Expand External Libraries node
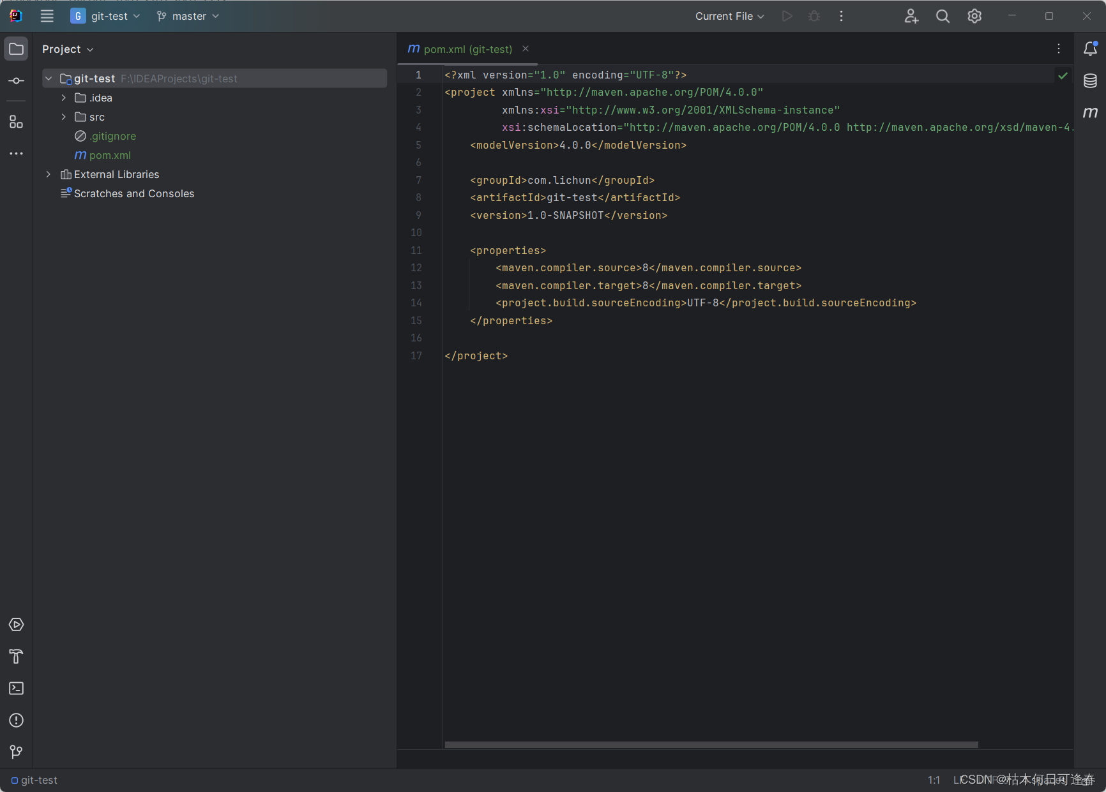1106x792 pixels. 49,174
